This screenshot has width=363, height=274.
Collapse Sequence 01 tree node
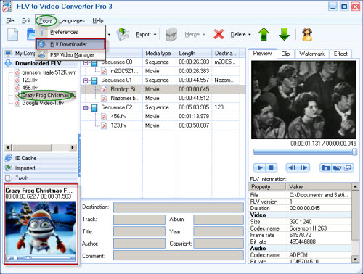point(86,80)
